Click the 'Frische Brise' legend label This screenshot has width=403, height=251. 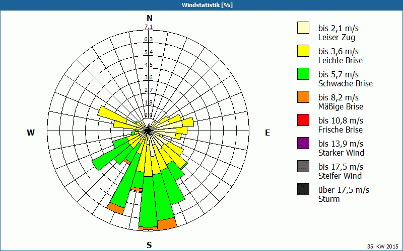point(341,130)
